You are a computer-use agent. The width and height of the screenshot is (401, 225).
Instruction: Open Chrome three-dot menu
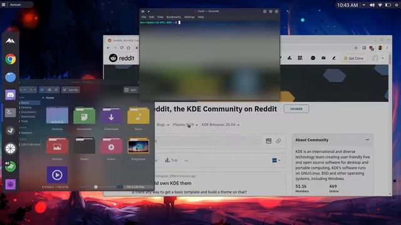coord(387,47)
